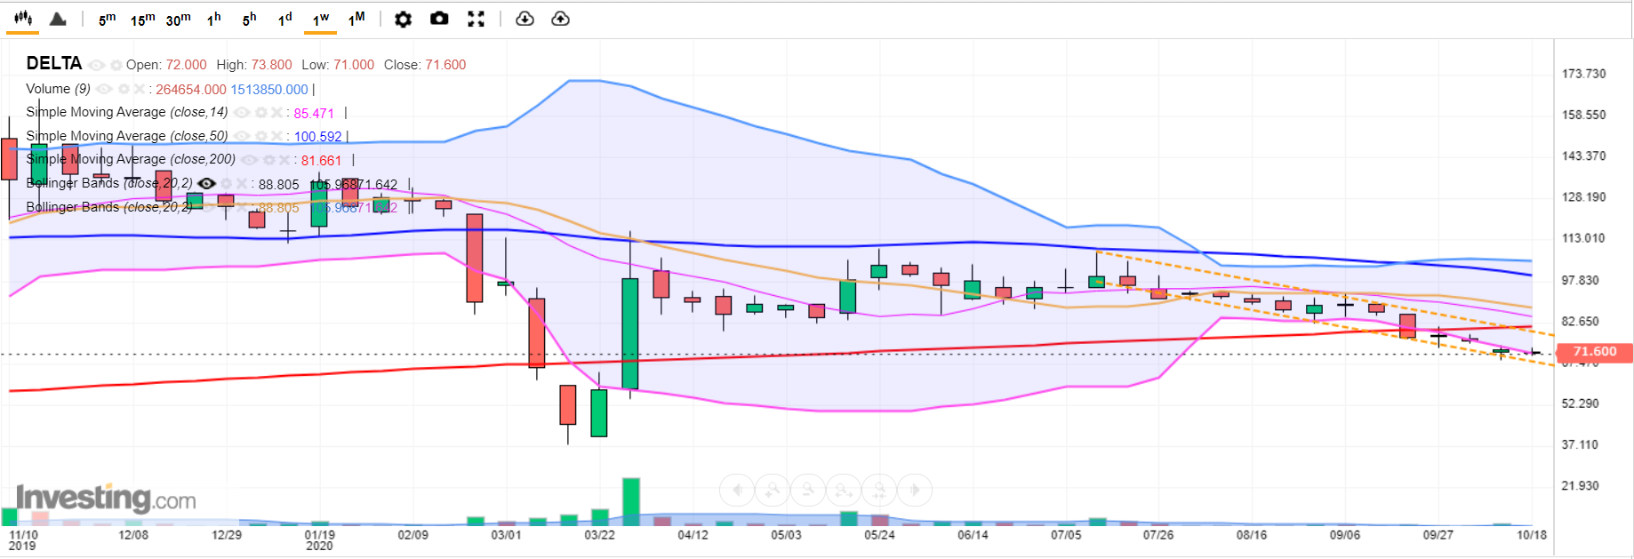Switch to the 15m timeframe
The image size is (1634, 559).
[x=142, y=19]
